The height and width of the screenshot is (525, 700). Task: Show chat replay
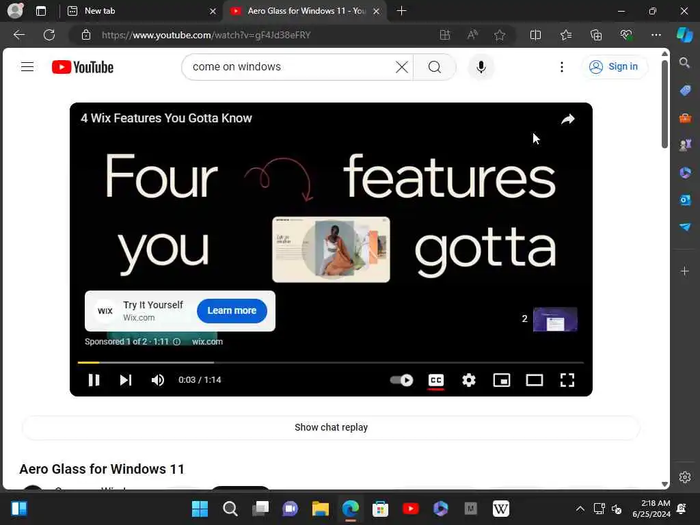click(331, 427)
